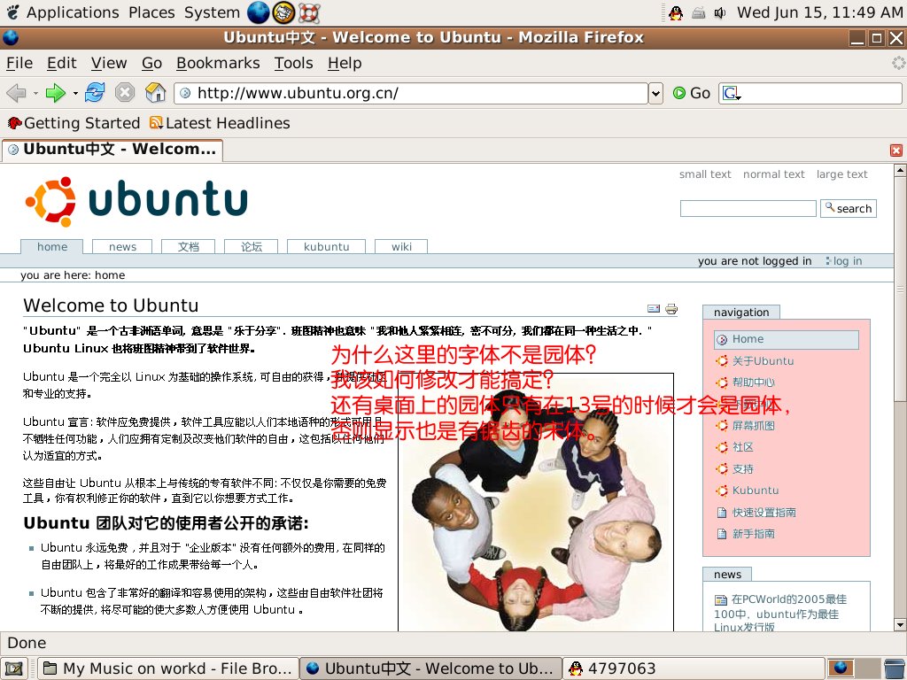Select large text size link
This screenshot has height=680, width=907.
click(841, 174)
